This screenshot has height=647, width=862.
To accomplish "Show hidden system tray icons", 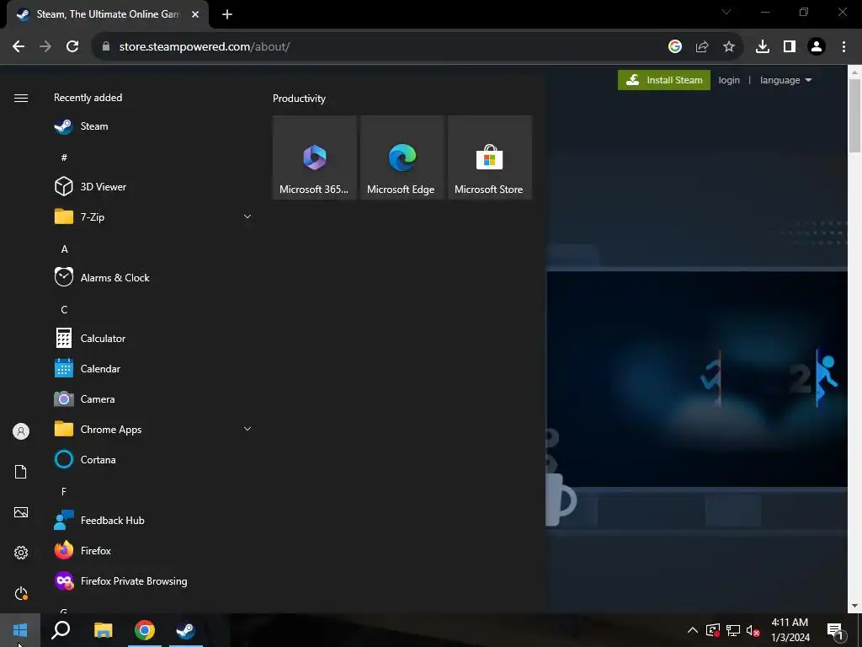I will [693, 630].
